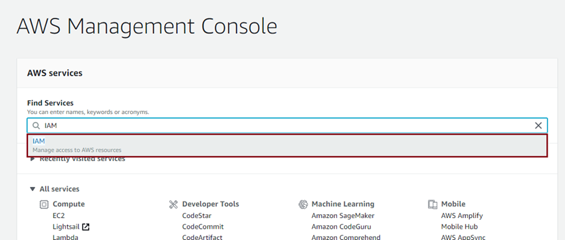
Task: Click the Compute category heading
Action: pos(68,204)
